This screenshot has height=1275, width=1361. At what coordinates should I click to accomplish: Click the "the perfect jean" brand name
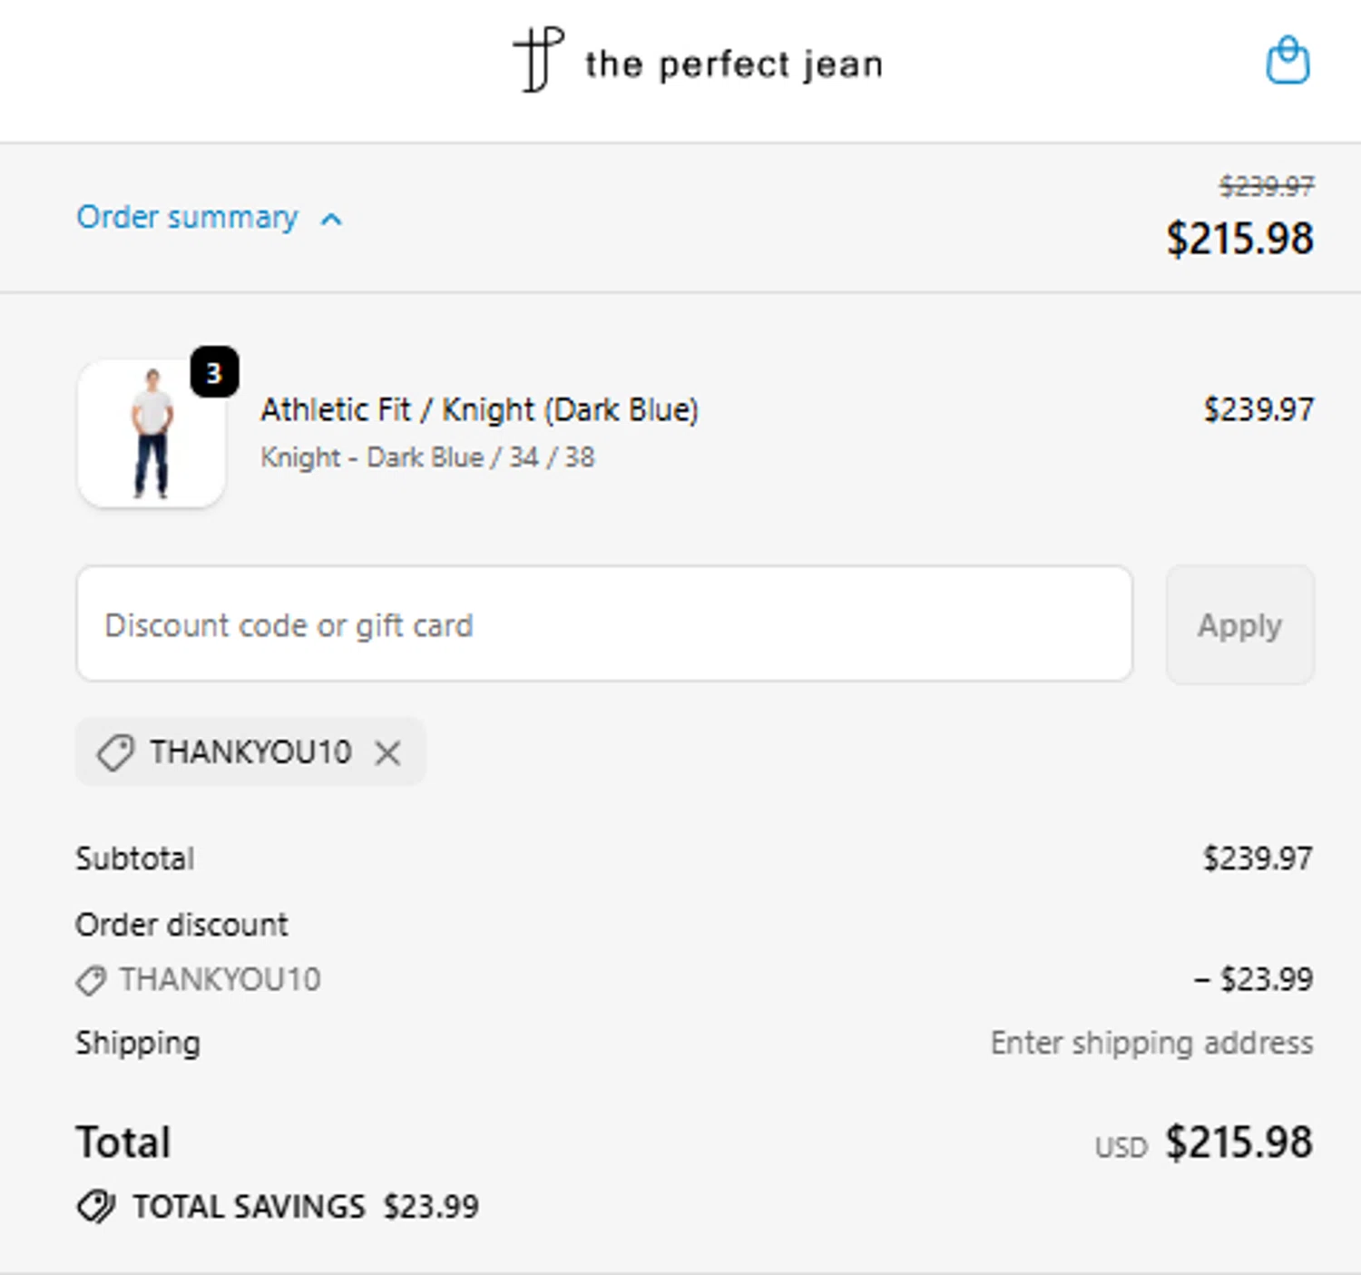733,64
